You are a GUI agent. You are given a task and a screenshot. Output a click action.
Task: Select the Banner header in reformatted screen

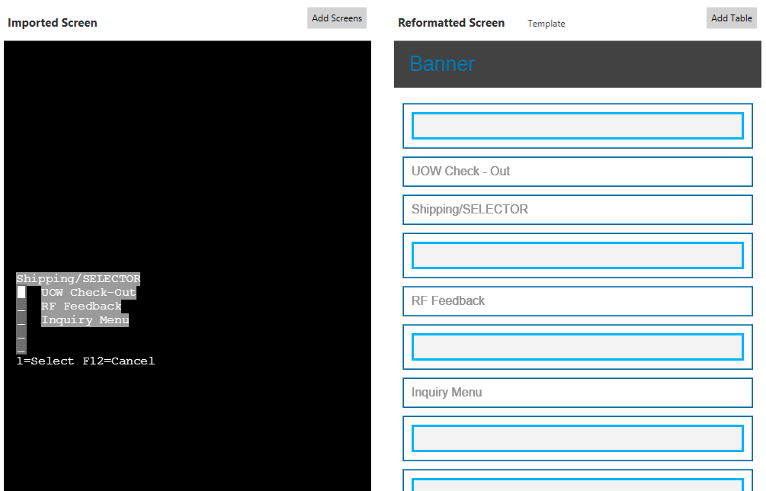pyautogui.click(x=442, y=64)
